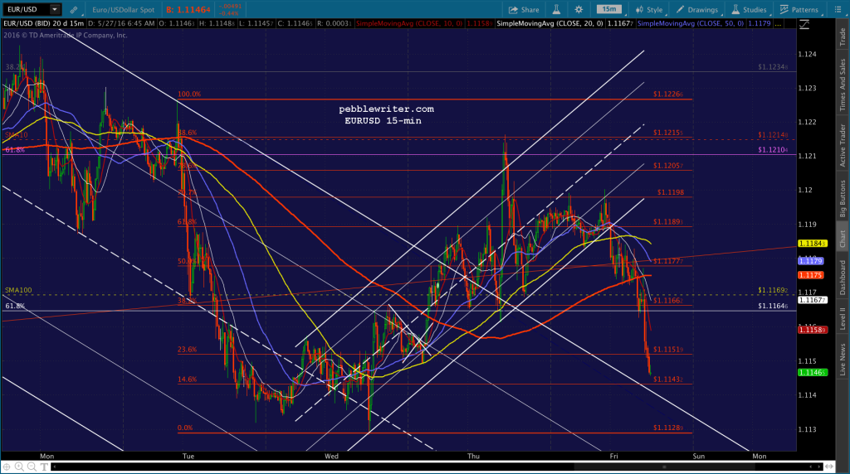This screenshot has height=474, width=850.
Task: Click the $1.1128 Fibonacci price label
Action: click(x=668, y=428)
